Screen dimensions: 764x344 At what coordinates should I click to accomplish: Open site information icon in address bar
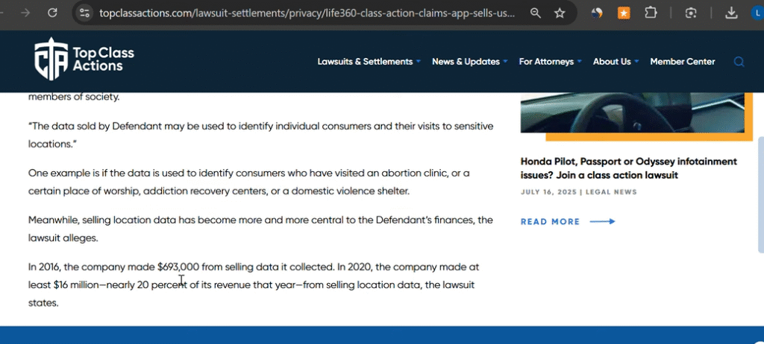click(x=84, y=13)
